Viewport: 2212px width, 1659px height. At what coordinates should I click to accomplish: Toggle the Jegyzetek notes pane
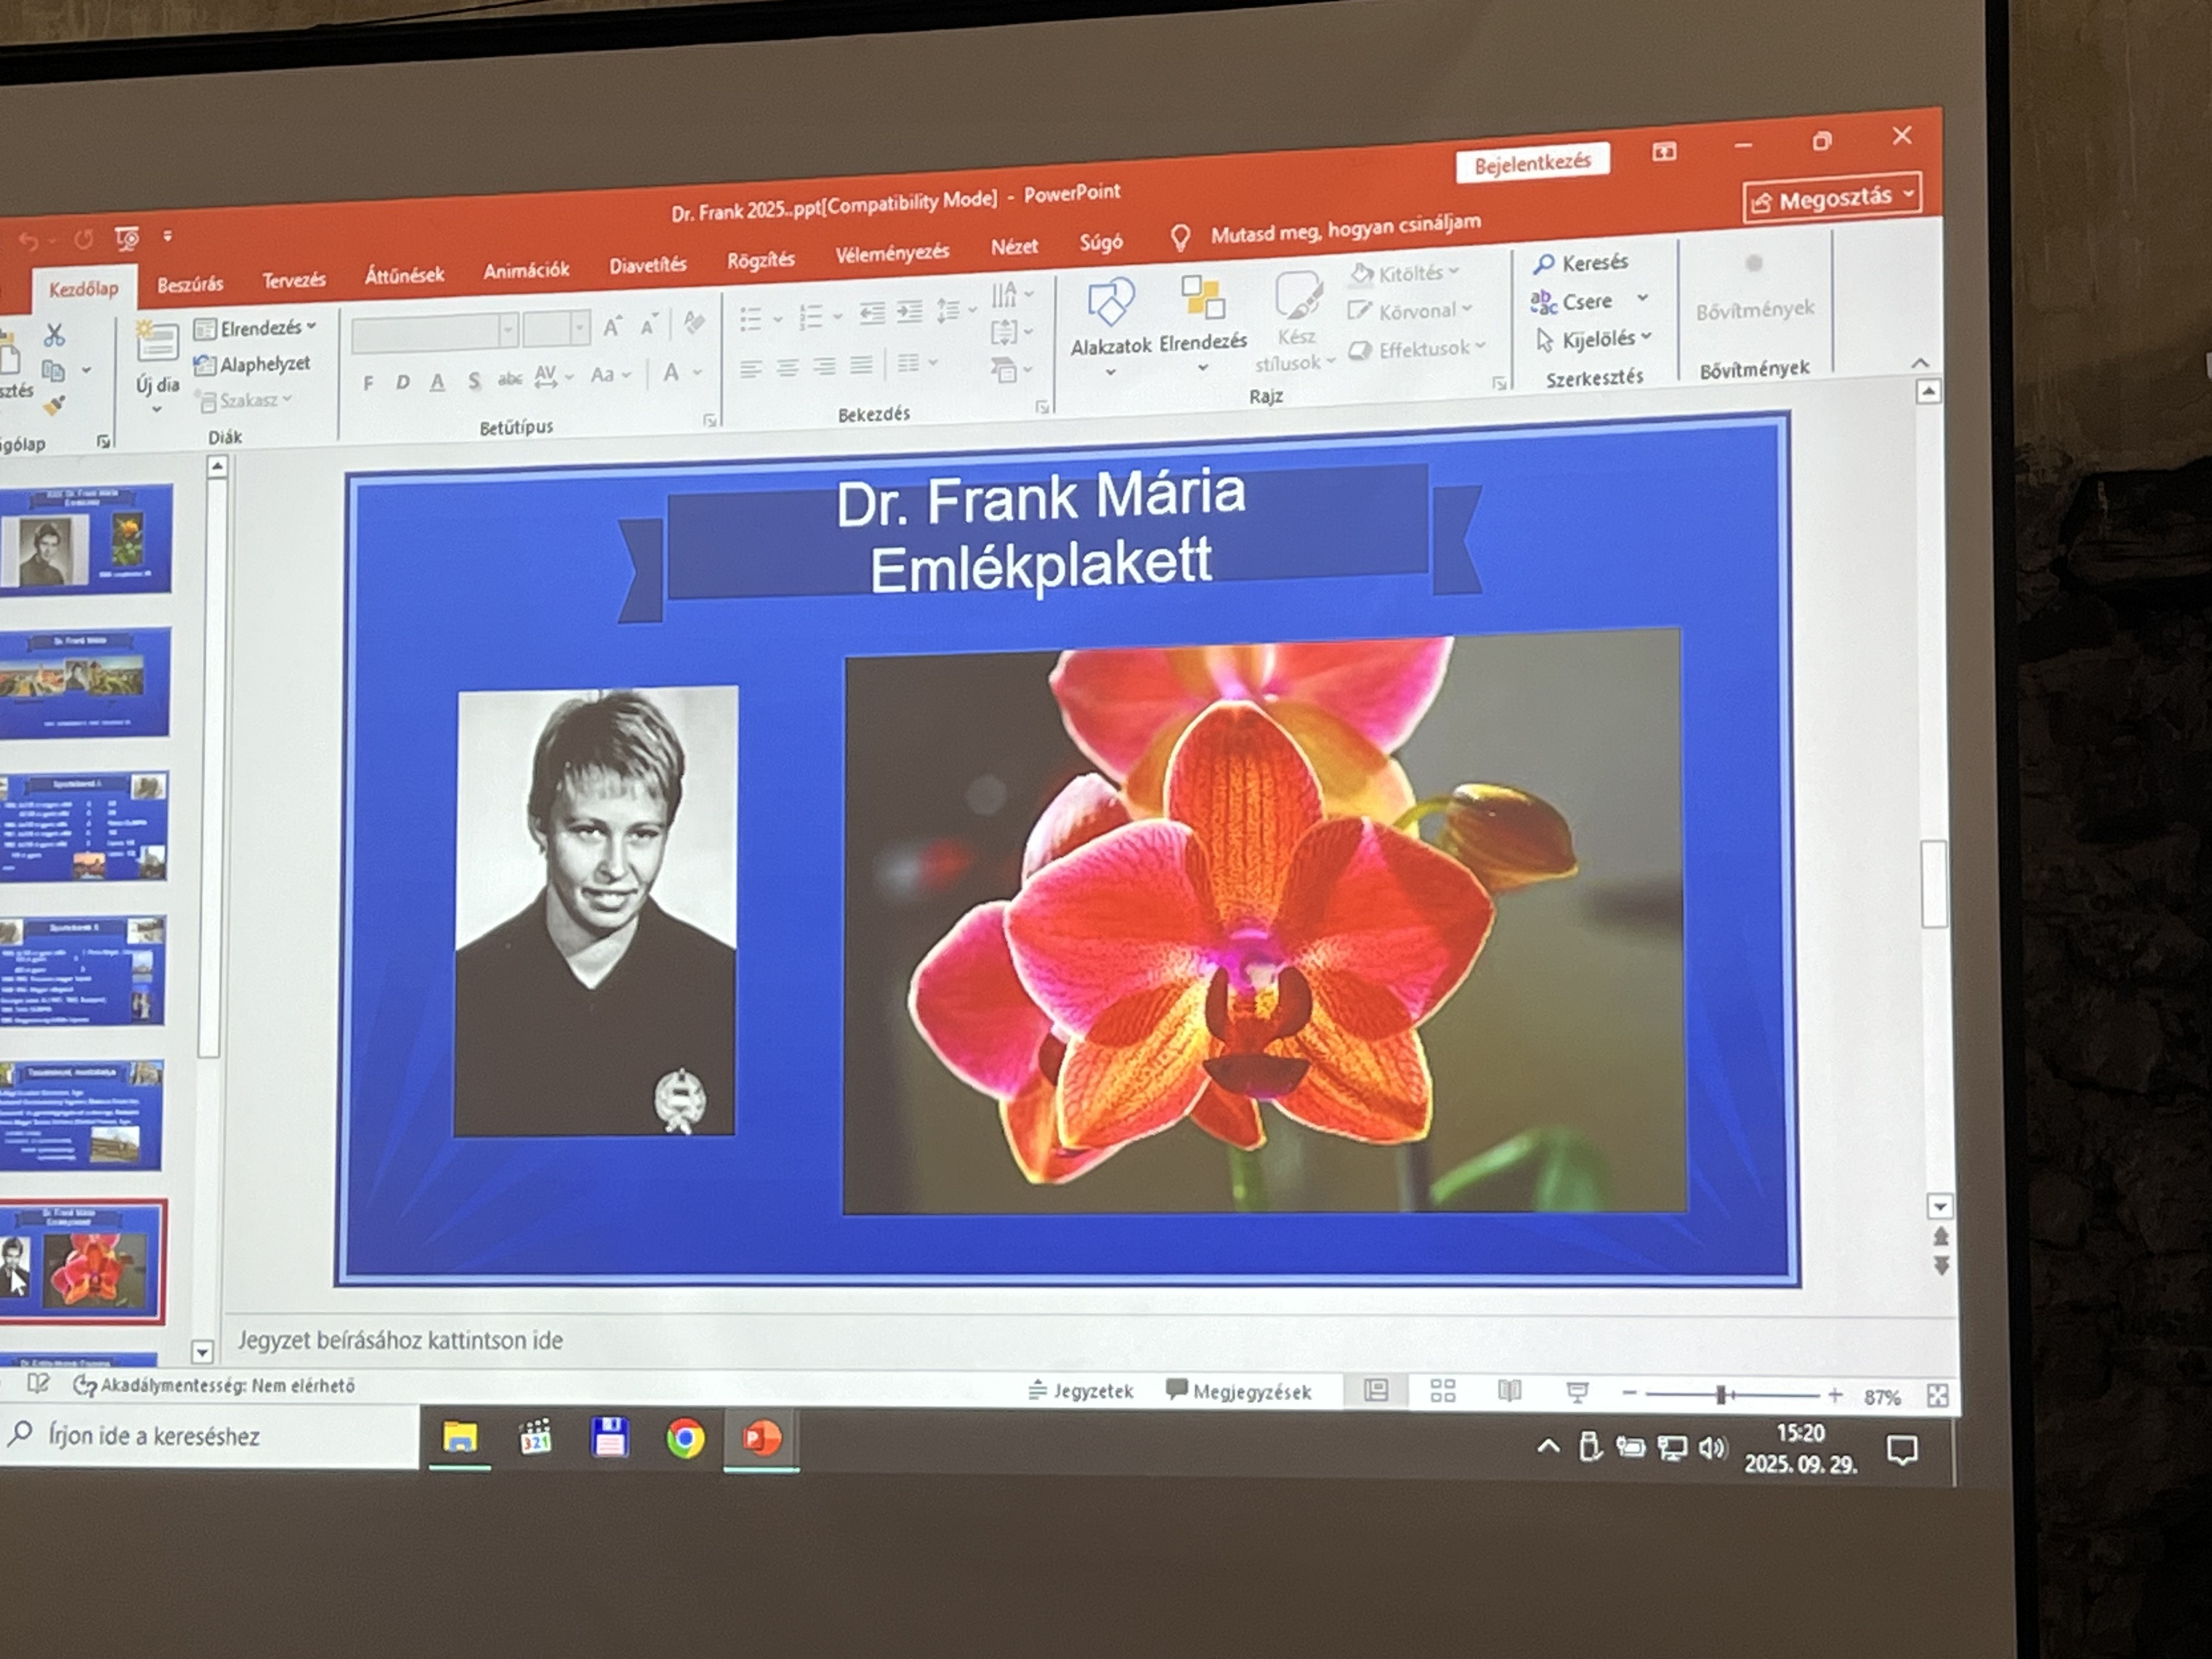[1081, 1391]
